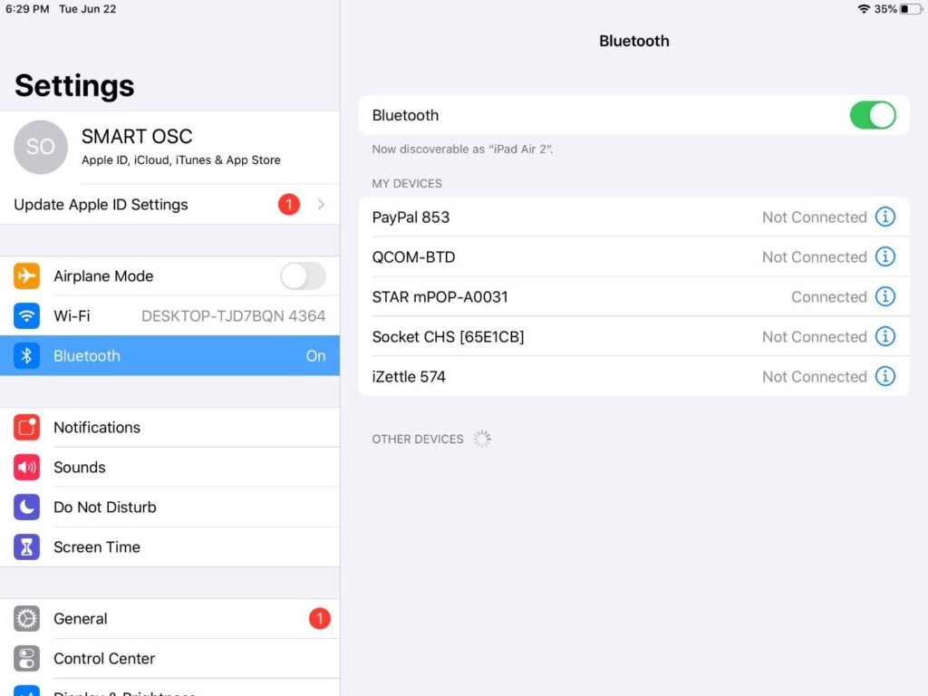Tap info icon for iZettle 574

(x=884, y=377)
